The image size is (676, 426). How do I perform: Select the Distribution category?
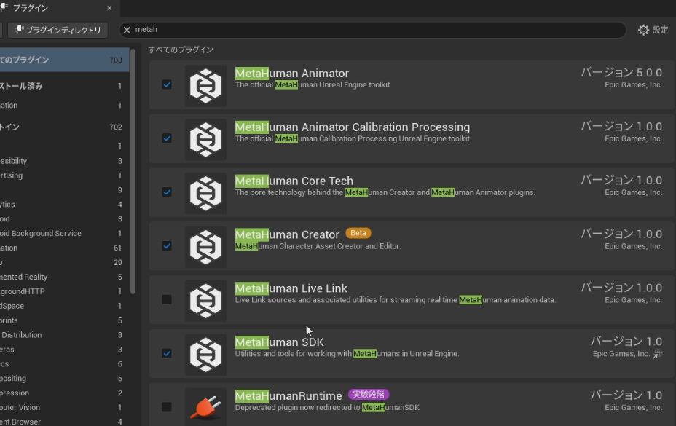pos(65,335)
